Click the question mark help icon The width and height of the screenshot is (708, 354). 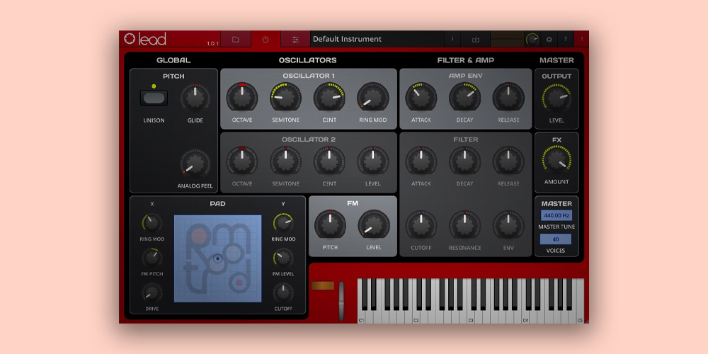click(x=564, y=40)
